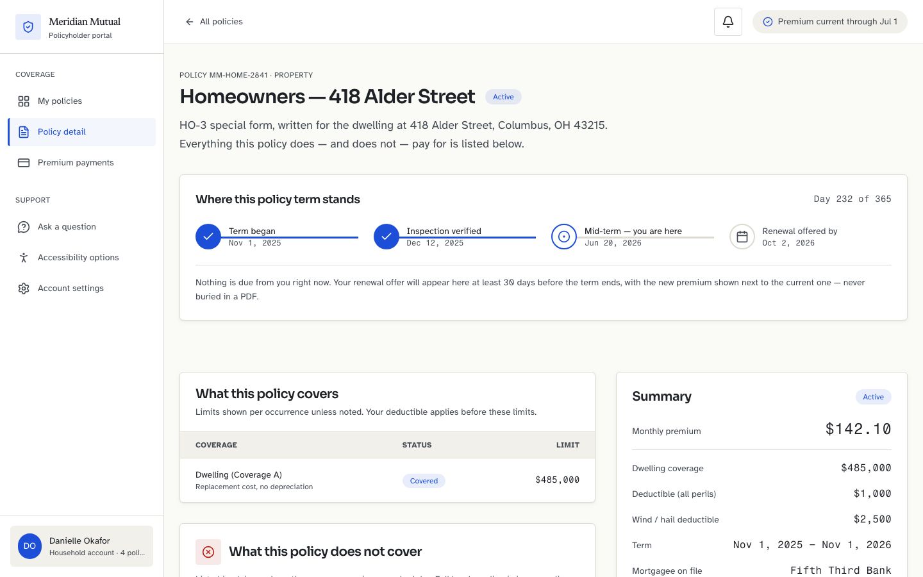923x577 pixels.
Task: Open My policies from the sidebar
Action: tap(81, 101)
